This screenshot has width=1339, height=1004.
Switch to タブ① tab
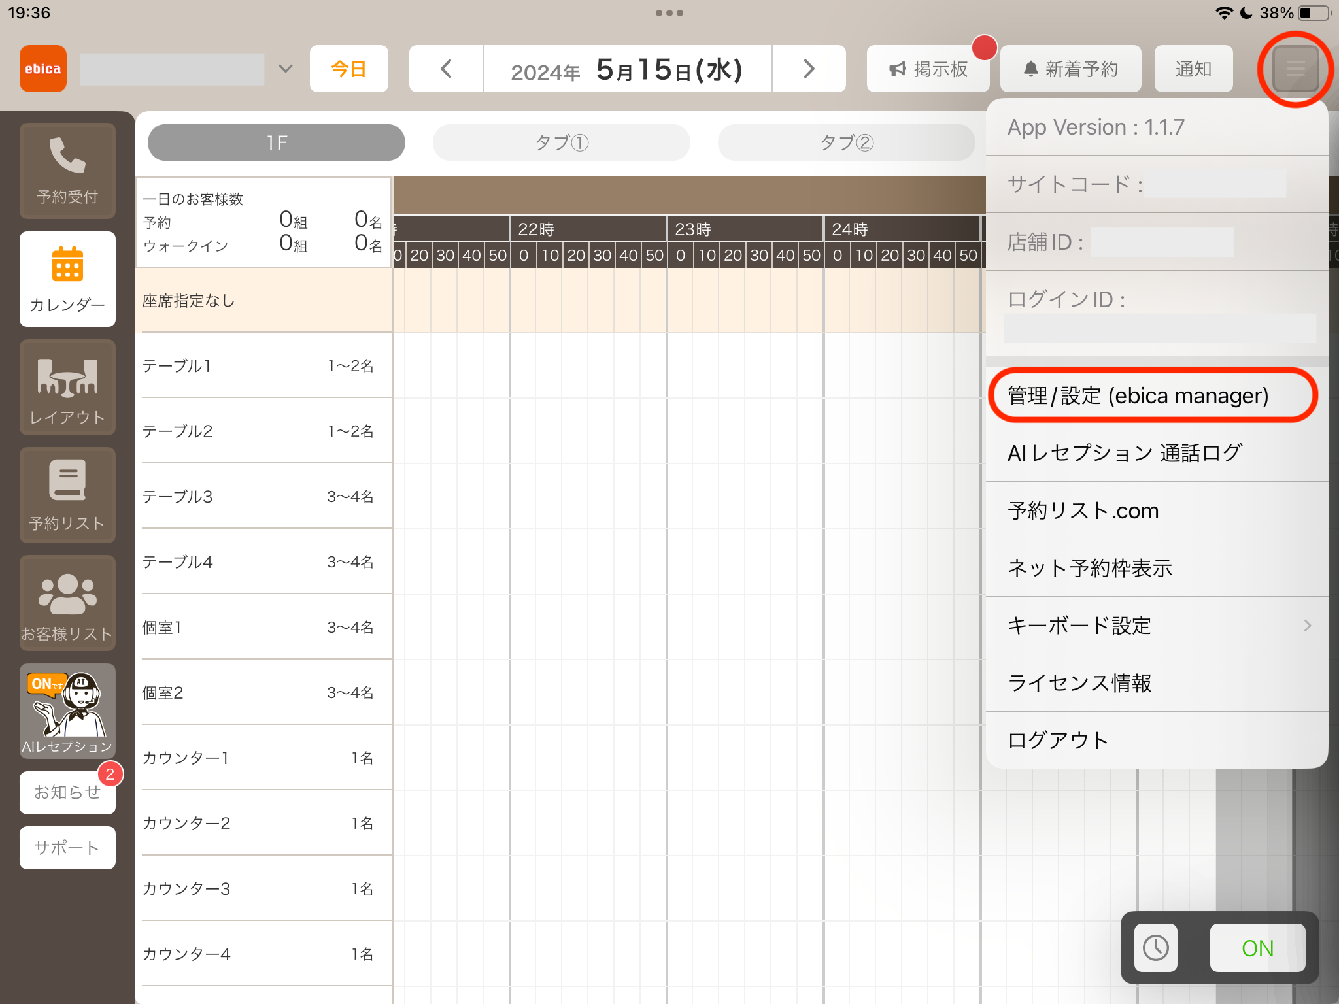[562, 142]
